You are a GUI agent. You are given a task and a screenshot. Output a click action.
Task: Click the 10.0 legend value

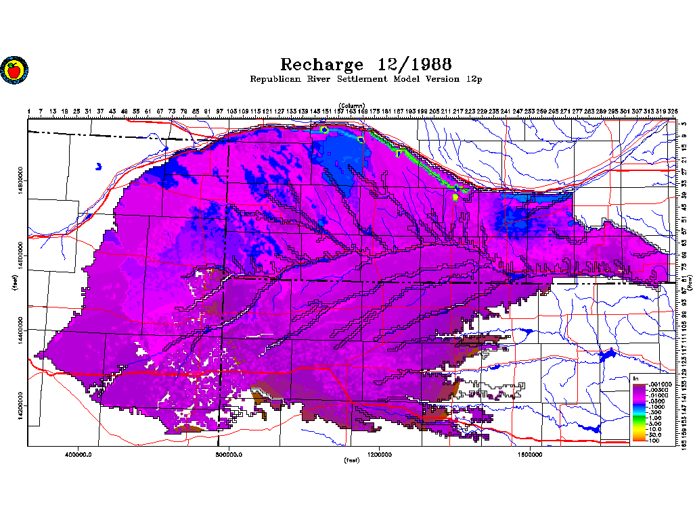pyautogui.click(x=655, y=429)
